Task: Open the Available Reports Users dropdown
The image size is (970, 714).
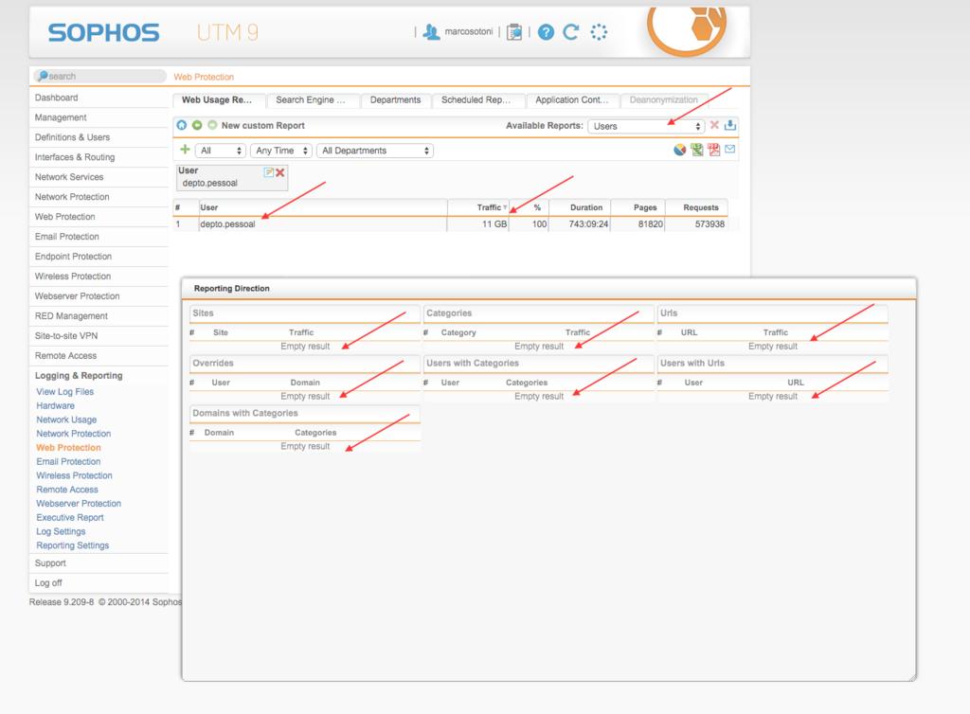Action: [646, 126]
